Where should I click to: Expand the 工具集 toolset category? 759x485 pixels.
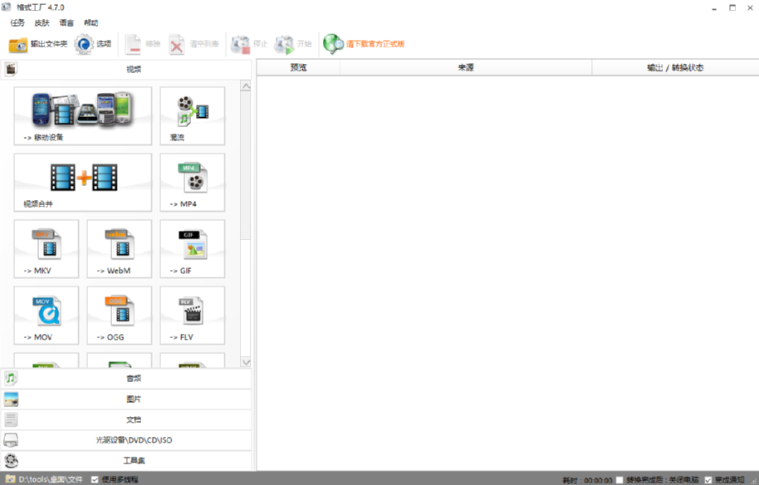tap(126, 460)
